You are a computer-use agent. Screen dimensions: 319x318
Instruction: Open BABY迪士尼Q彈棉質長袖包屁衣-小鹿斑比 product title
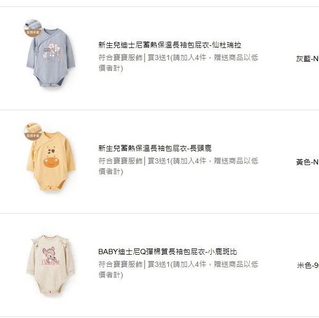(x=167, y=252)
